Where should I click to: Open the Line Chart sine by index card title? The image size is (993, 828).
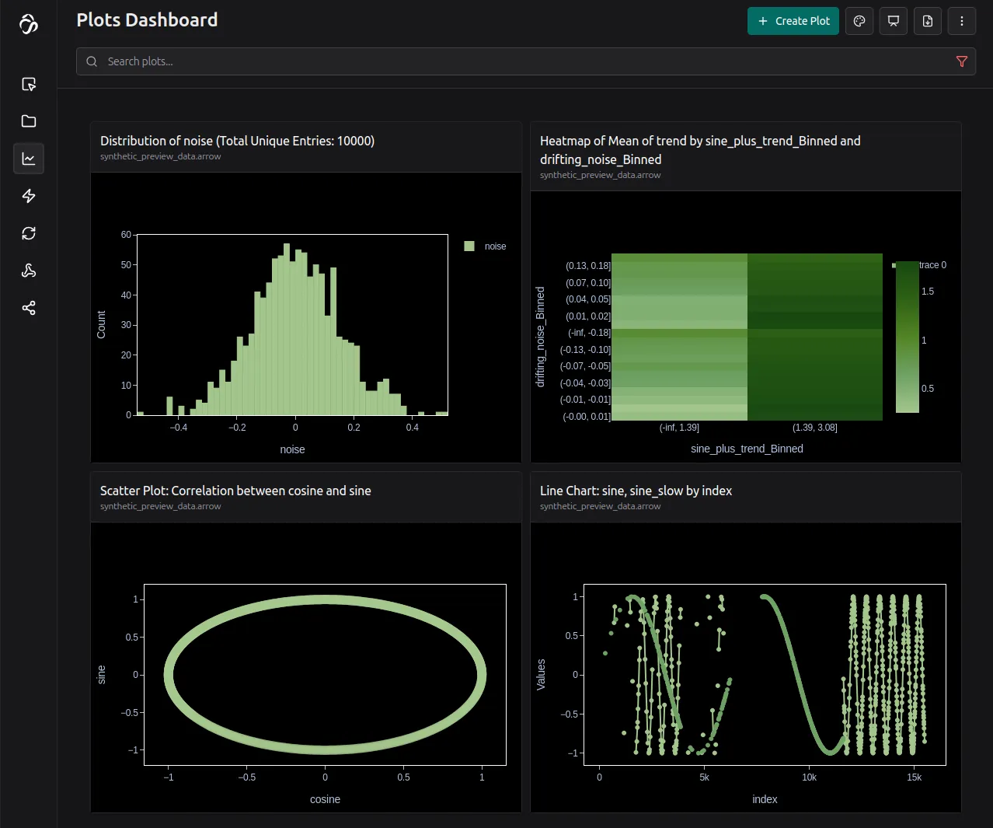pyautogui.click(x=636, y=491)
